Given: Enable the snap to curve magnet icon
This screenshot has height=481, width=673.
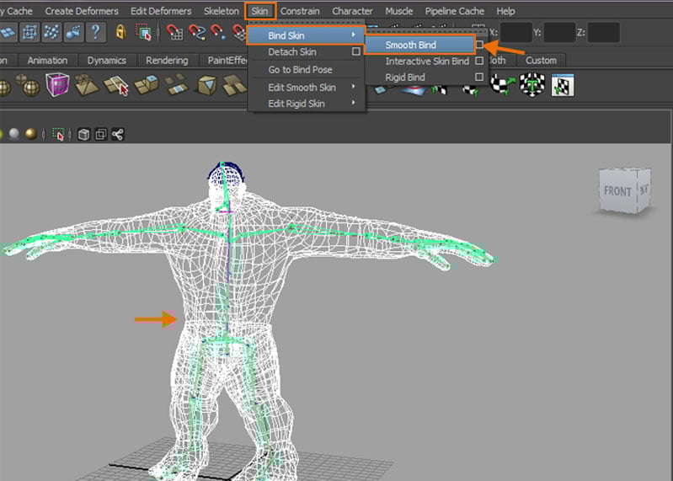Looking at the screenshot, I should (x=198, y=33).
